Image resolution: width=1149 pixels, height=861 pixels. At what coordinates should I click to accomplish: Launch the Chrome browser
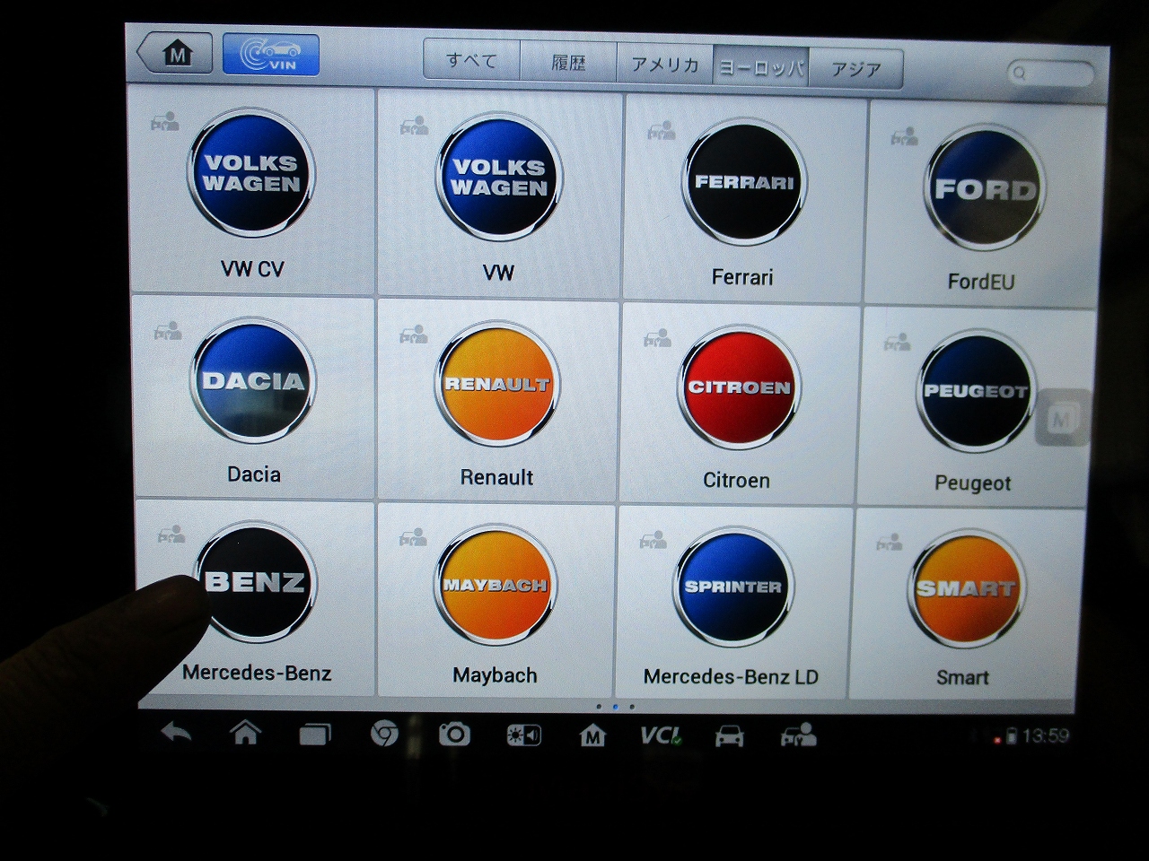[384, 735]
